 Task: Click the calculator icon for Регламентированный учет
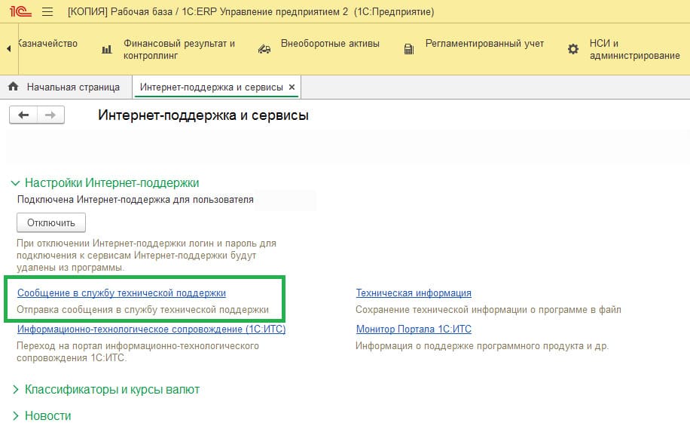click(409, 49)
